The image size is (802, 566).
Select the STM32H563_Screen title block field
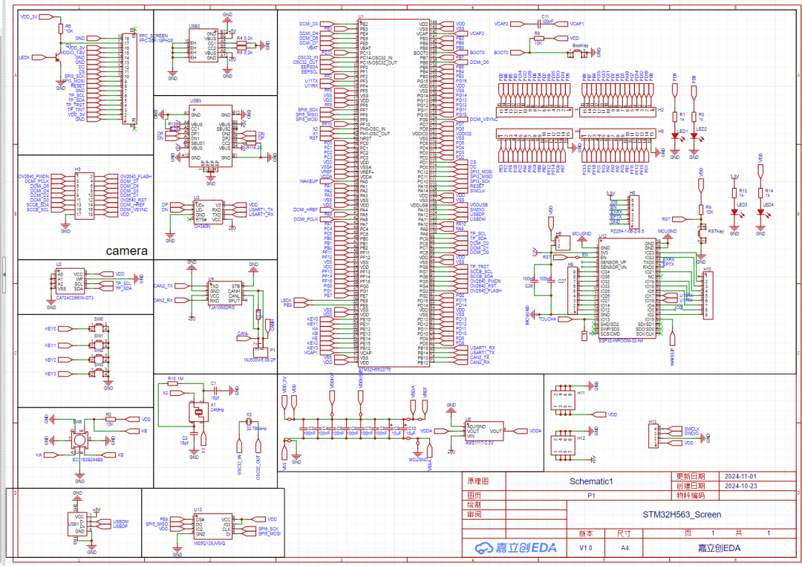(x=681, y=514)
